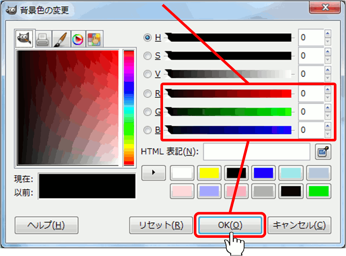Select the S (saturation) radio button

[147, 56]
